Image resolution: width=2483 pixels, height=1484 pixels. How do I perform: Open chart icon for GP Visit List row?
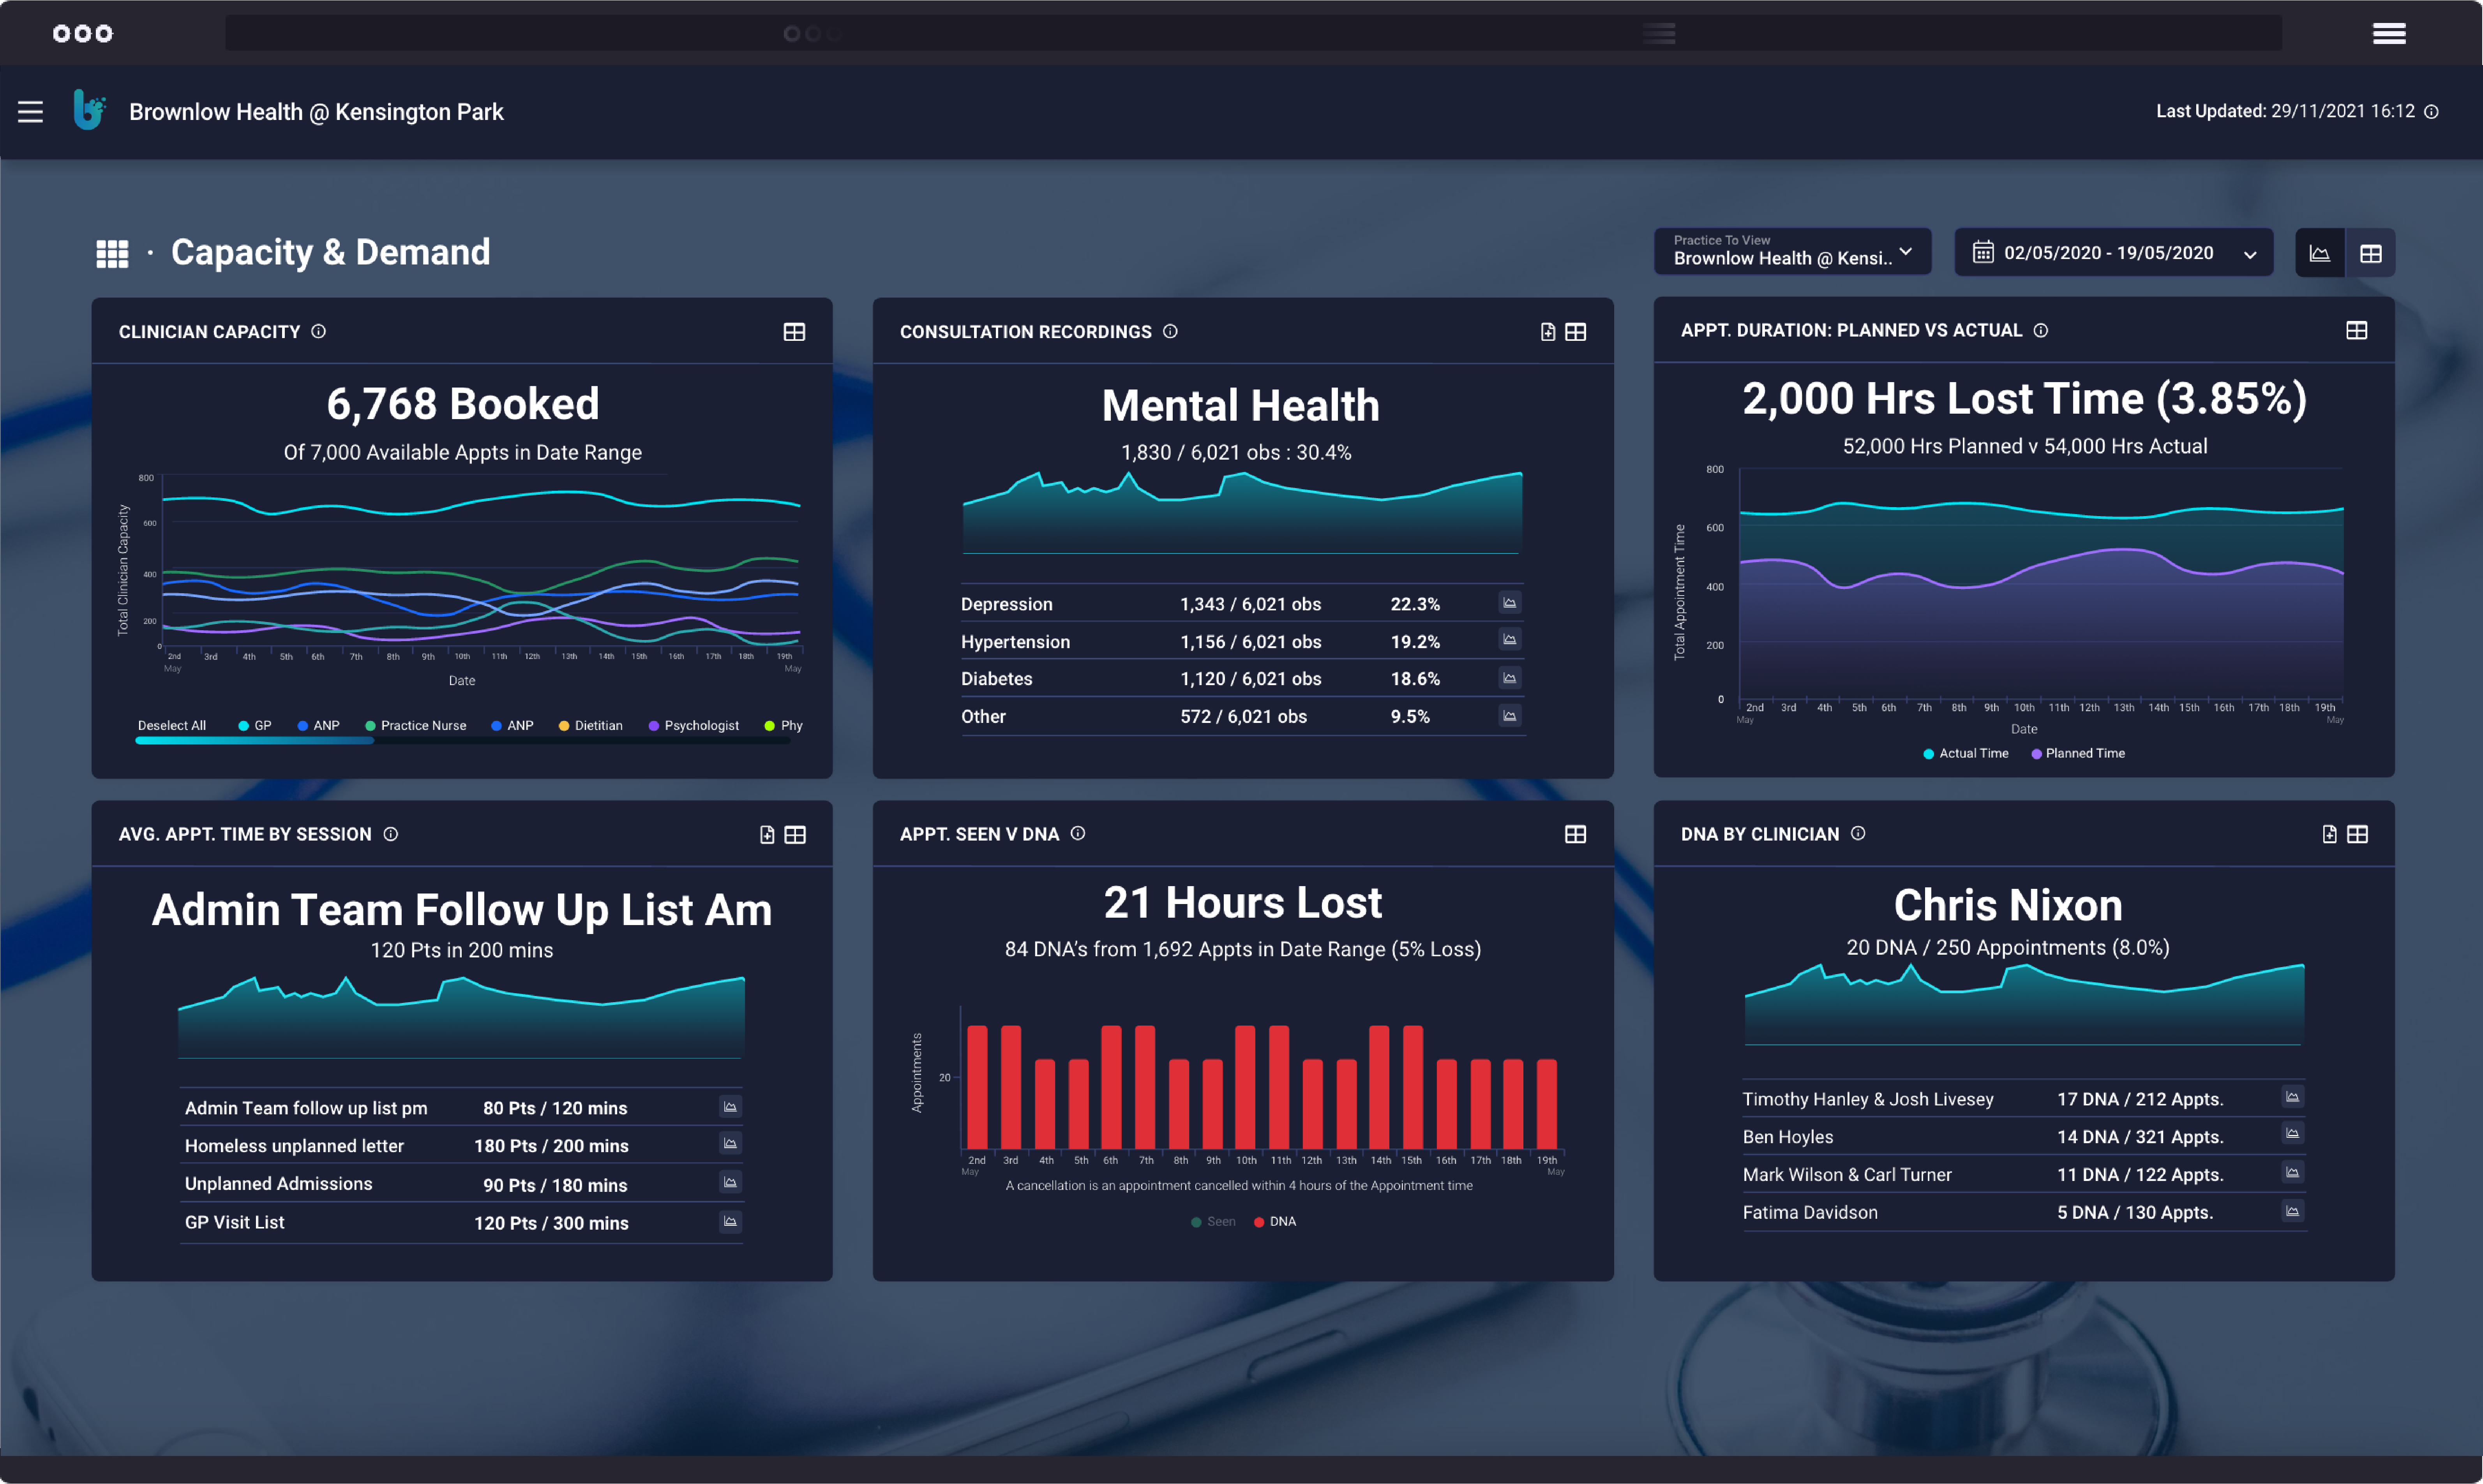(730, 1221)
